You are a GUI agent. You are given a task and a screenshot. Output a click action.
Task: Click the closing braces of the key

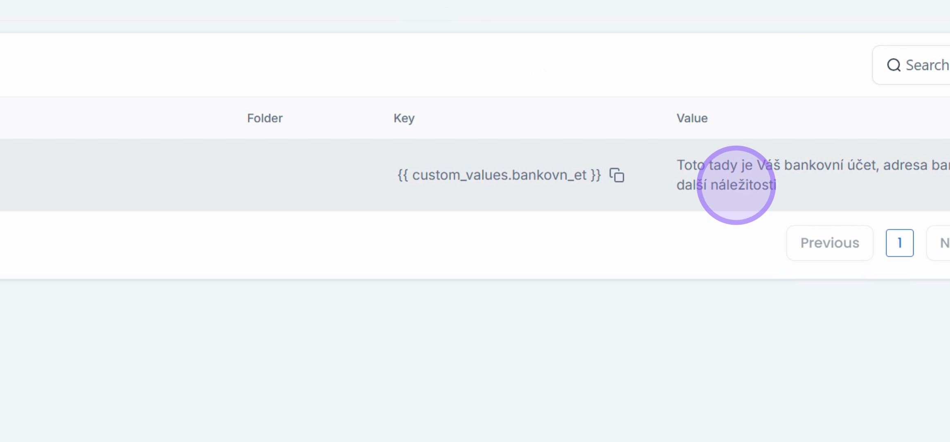click(596, 175)
